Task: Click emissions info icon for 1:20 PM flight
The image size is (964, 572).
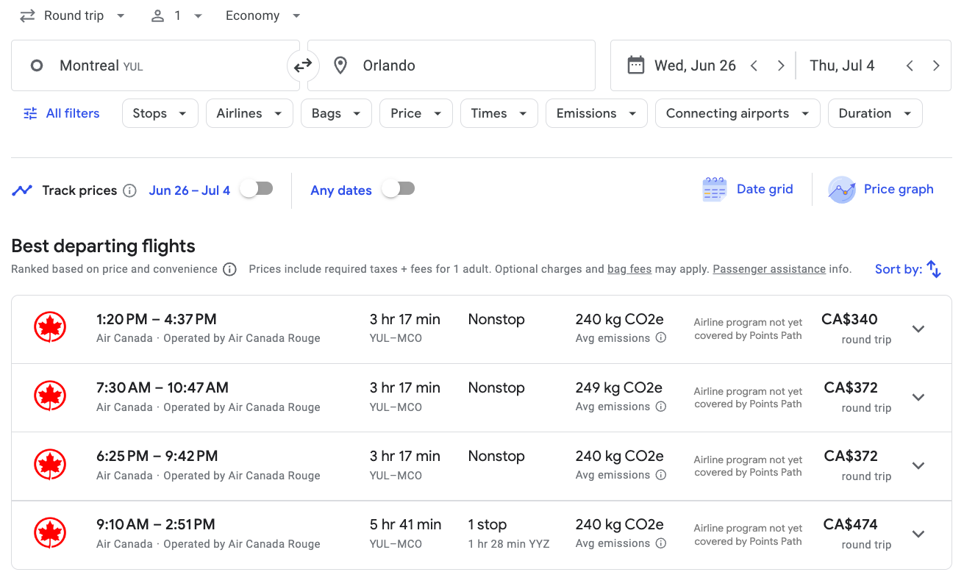Action: pyautogui.click(x=661, y=338)
